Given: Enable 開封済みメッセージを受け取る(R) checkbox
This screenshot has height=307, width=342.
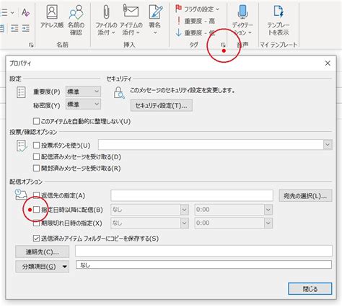Looking at the screenshot, I should point(36,168).
